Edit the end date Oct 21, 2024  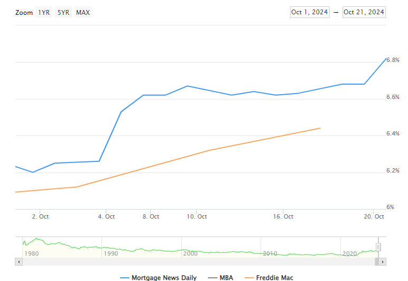click(364, 12)
